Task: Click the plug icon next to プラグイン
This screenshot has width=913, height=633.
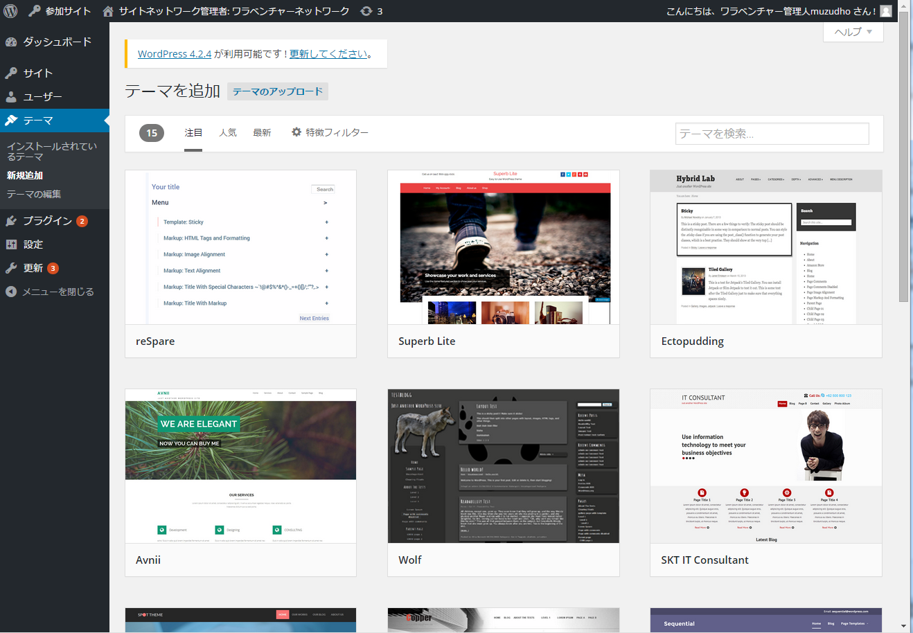Action: click(x=11, y=221)
